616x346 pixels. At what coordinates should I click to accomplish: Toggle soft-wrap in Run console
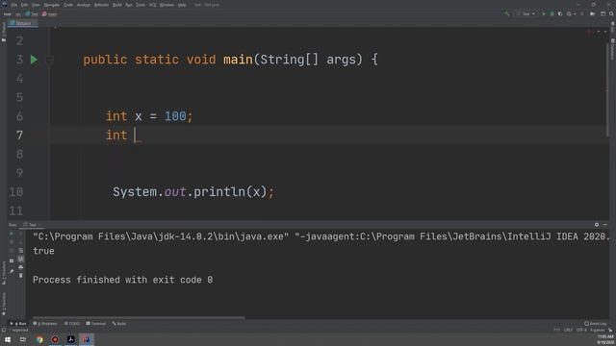click(20, 250)
